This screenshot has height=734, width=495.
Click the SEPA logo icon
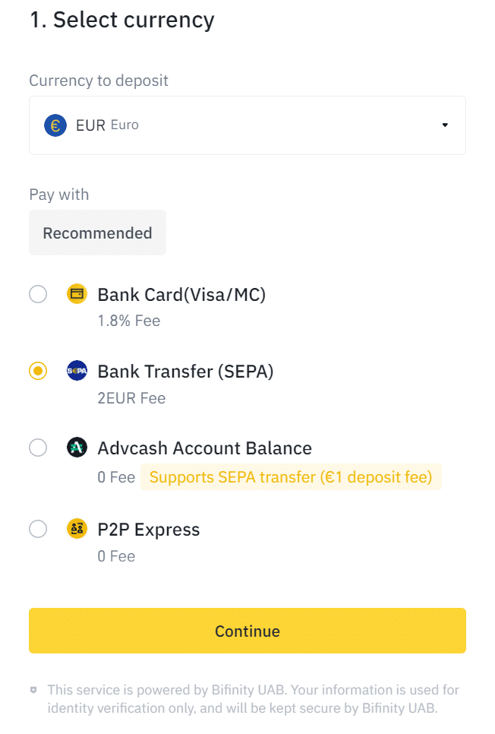coord(77,371)
